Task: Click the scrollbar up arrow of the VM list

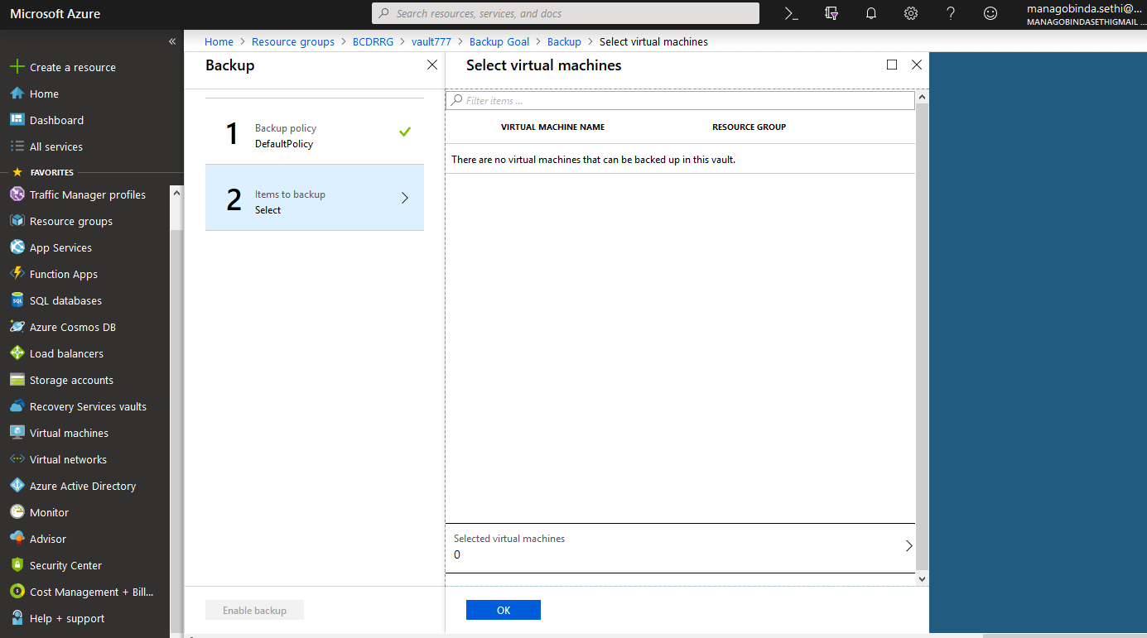Action: [x=923, y=97]
